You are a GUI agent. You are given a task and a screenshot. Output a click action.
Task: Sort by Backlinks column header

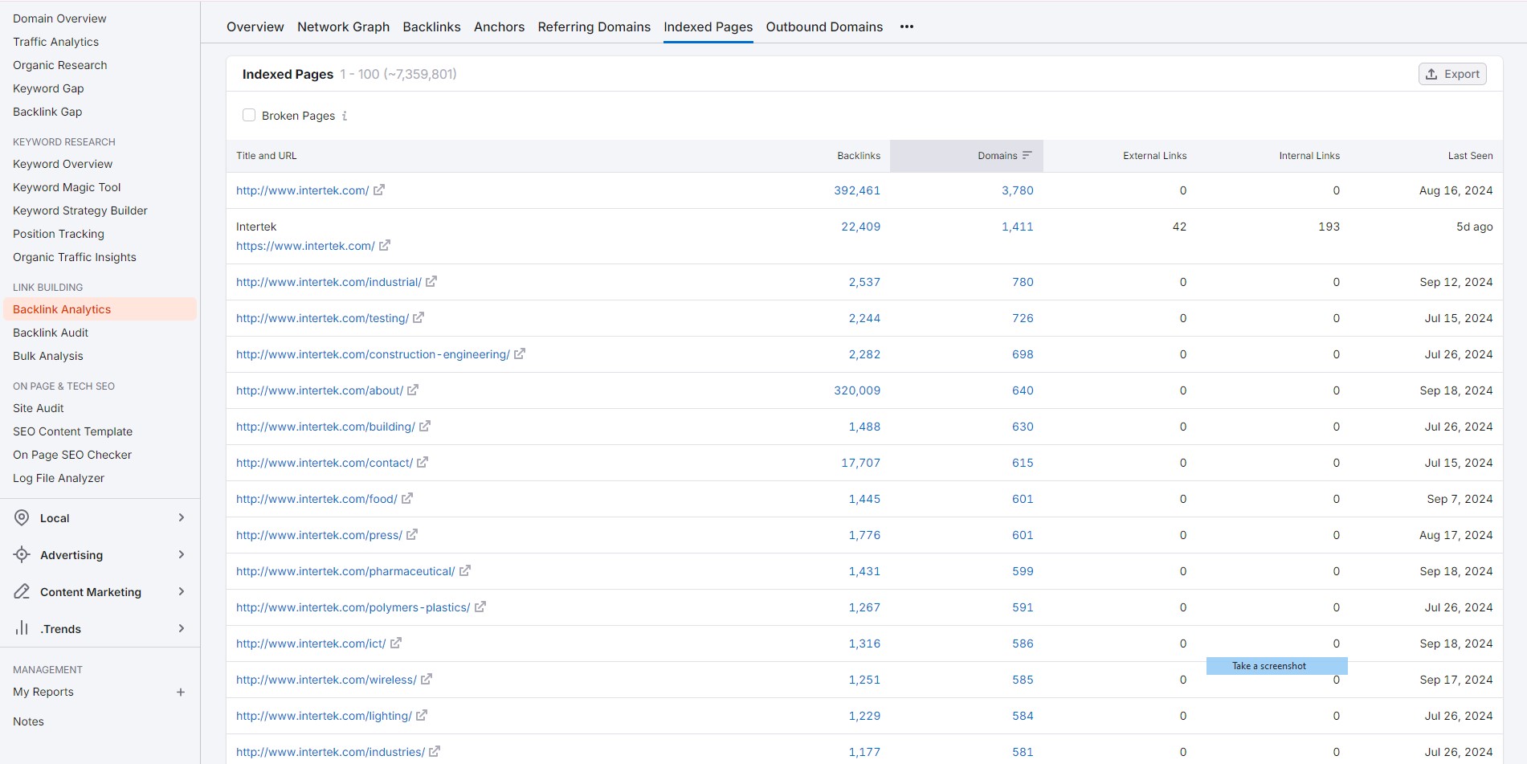coord(859,156)
